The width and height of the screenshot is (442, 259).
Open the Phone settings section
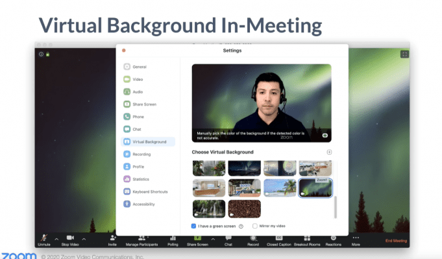[134, 117]
